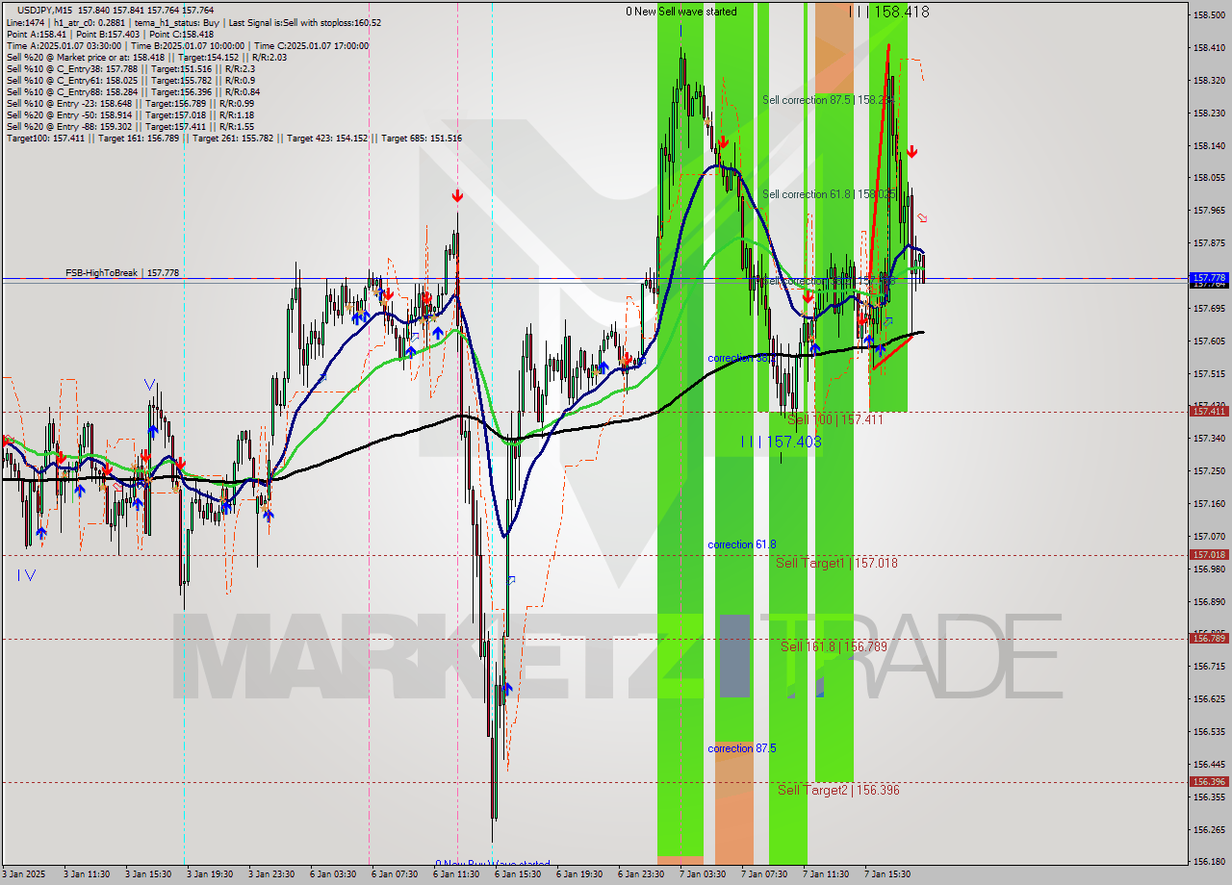The image size is (1232, 885).
Task: Click the 'Sell Target1 | 157.018' label
Action: coord(836,563)
